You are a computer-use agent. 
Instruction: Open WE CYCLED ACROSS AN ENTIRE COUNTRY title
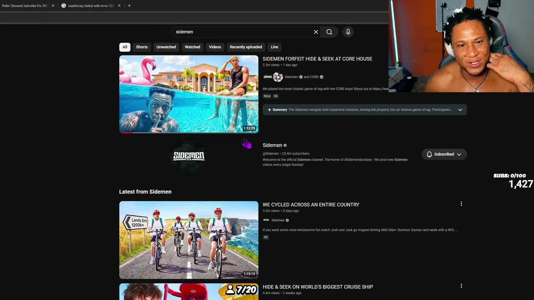point(311,205)
